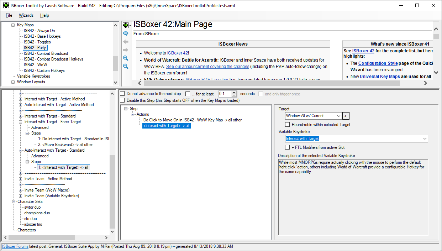
Task: Open 'See our announcement covering the changes' link
Action: (208, 67)
